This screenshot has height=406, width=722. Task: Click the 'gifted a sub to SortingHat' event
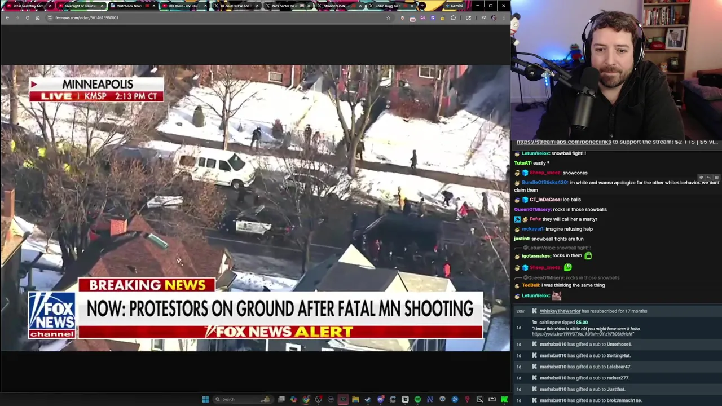[619, 355]
